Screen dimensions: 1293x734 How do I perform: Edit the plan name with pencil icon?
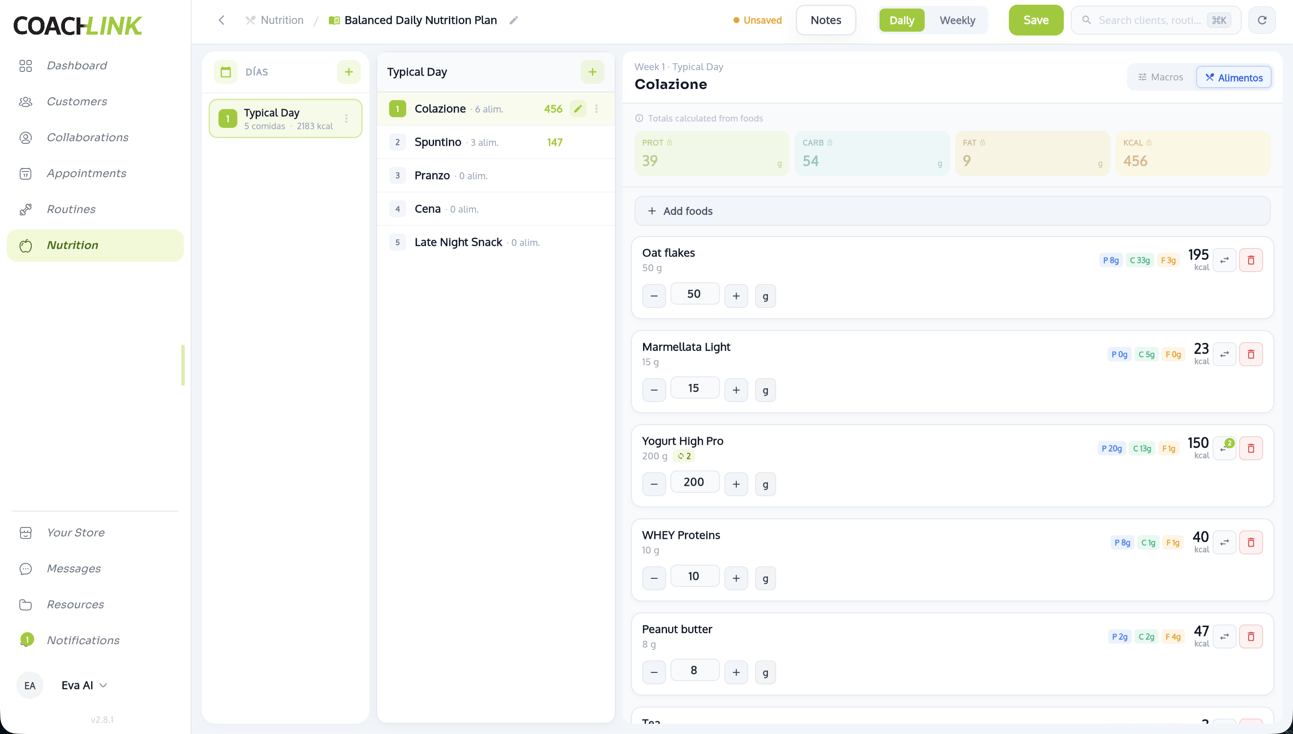point(514,20)
